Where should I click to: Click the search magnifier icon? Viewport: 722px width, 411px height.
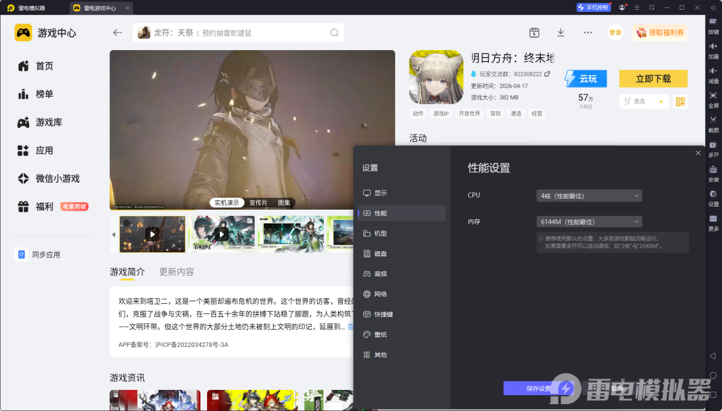334,32
